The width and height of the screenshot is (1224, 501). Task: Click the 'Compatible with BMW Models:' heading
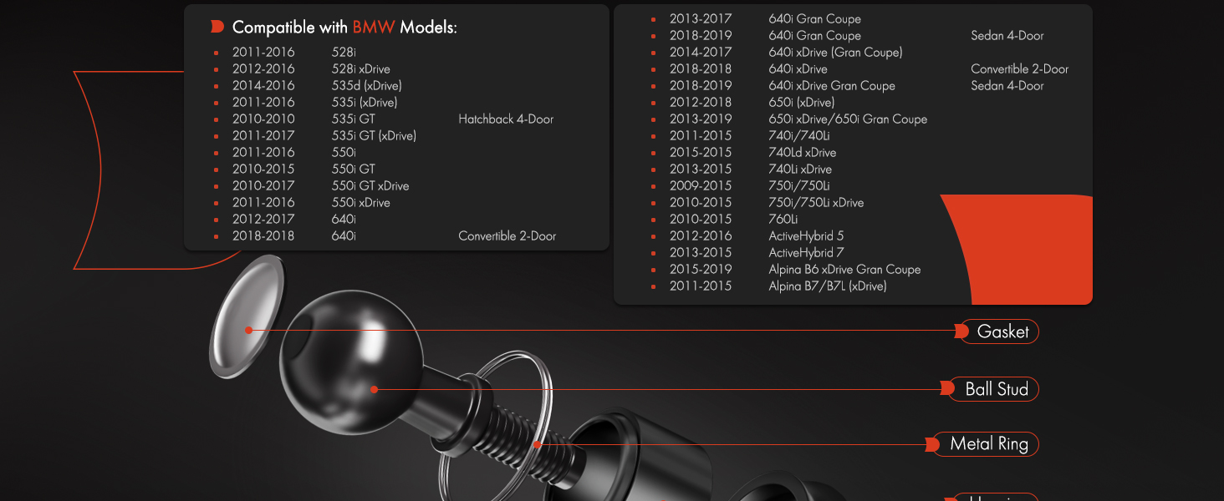[x=344, y=28]
